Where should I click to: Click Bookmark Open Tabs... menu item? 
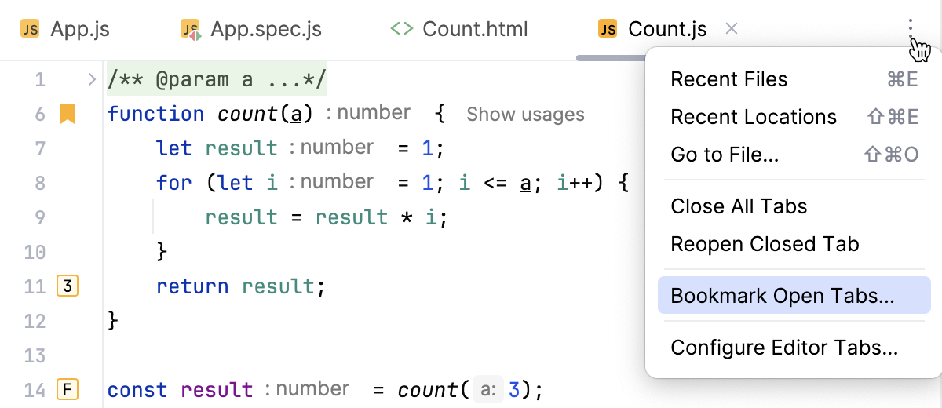[782, 296]
